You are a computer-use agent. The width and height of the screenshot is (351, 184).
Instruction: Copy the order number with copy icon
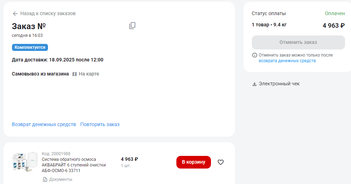click(x=132, y=26)
